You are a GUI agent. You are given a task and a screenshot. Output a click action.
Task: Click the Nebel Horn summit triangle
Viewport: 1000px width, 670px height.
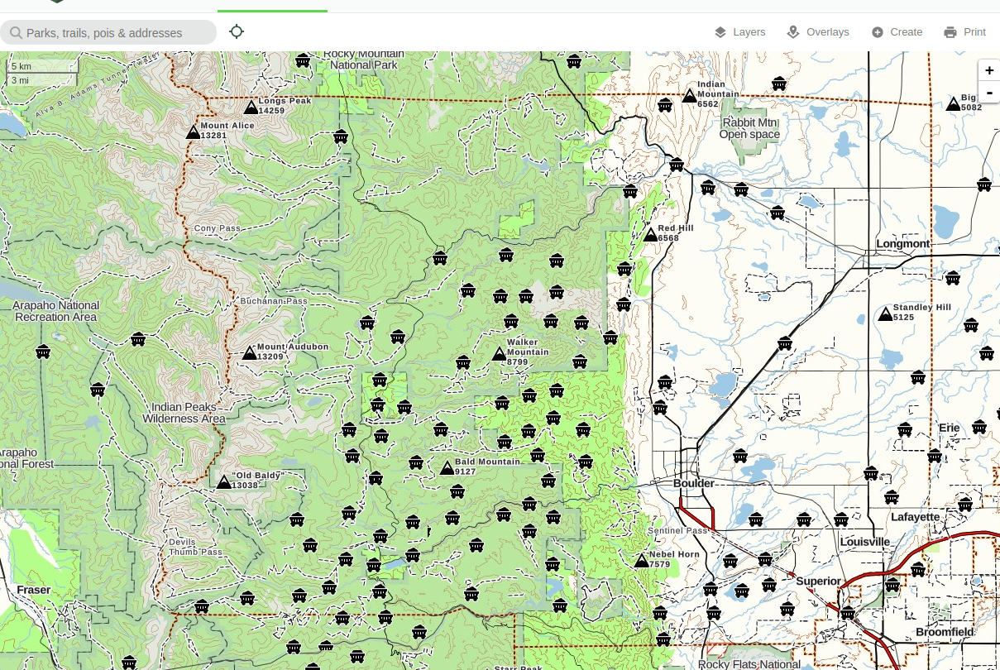tap(641, 562)
